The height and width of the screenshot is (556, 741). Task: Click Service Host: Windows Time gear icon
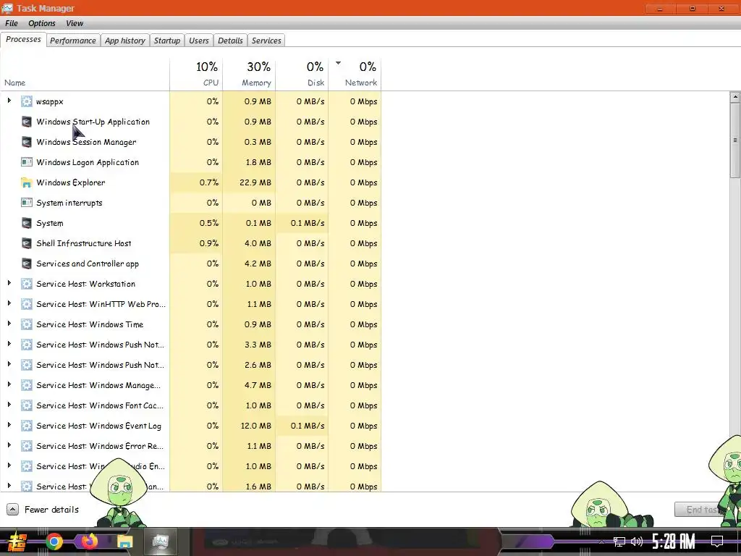click(x=27, y=324)
